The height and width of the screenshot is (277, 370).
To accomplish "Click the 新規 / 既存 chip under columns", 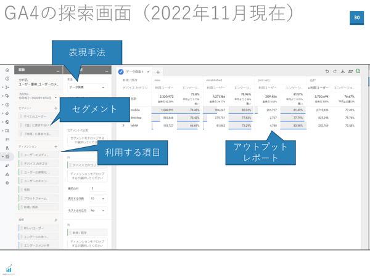I will pyautogui.click(x=88, y=233).
